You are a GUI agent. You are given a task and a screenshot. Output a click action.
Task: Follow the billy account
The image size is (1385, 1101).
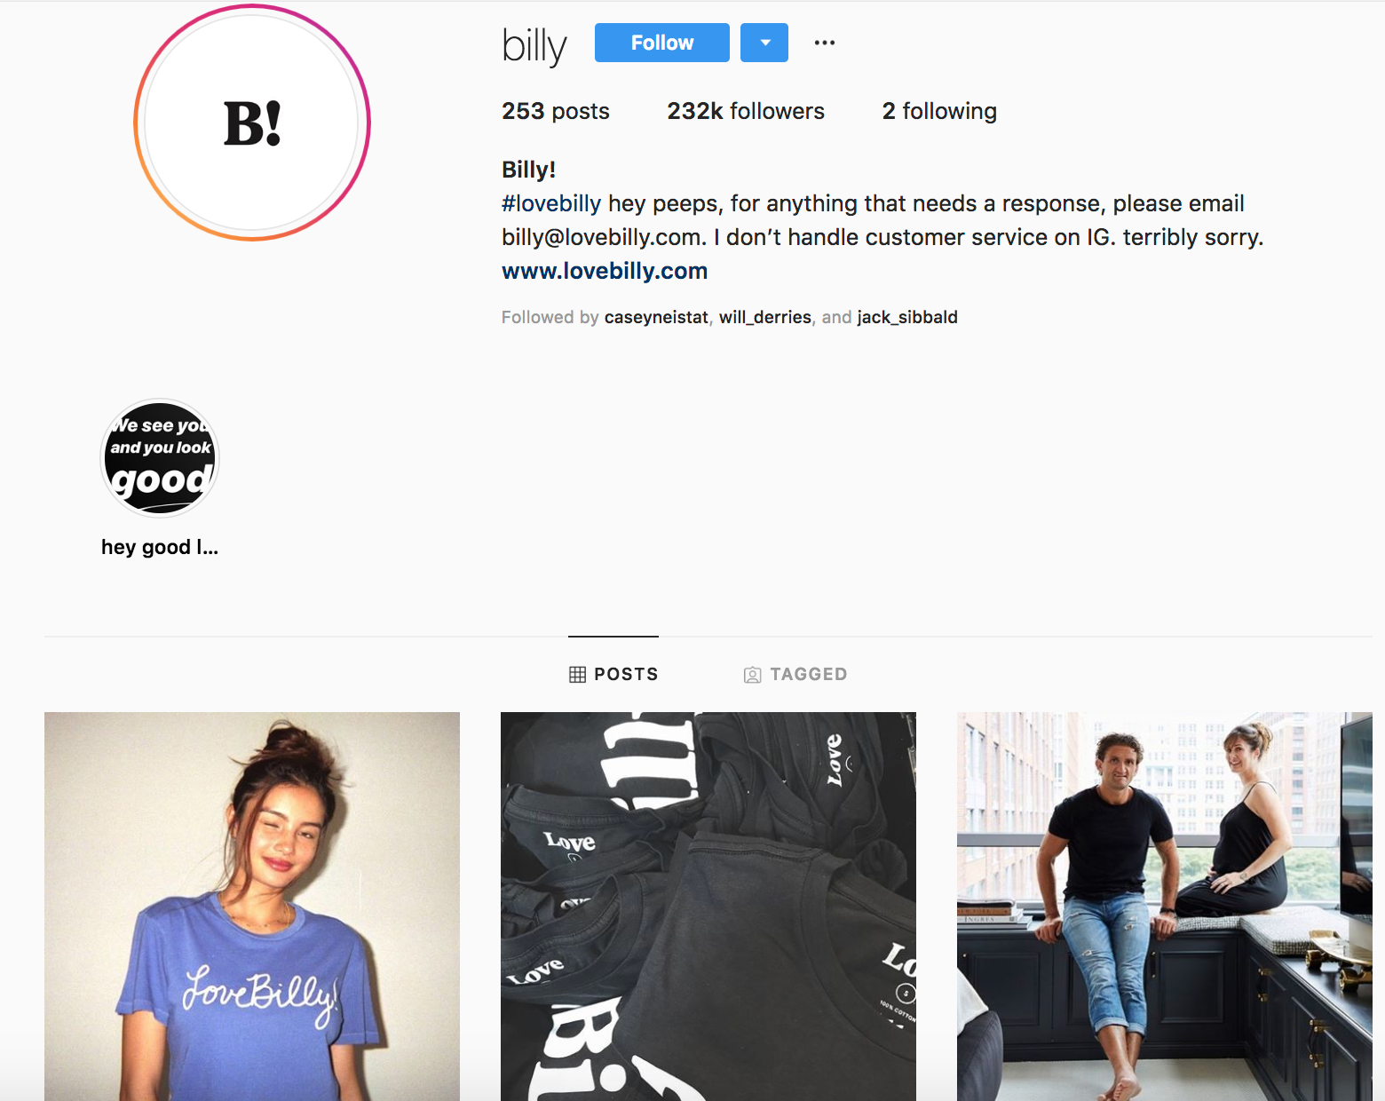click(662, 43)
